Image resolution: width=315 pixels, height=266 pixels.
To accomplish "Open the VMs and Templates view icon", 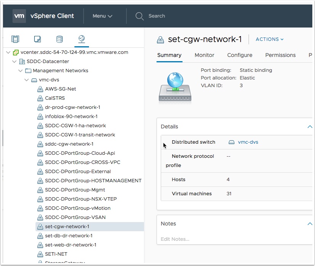I will [x=37, y=39].
